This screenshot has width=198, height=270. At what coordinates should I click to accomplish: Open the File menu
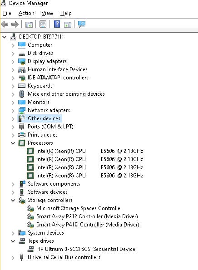click(7, 13)
